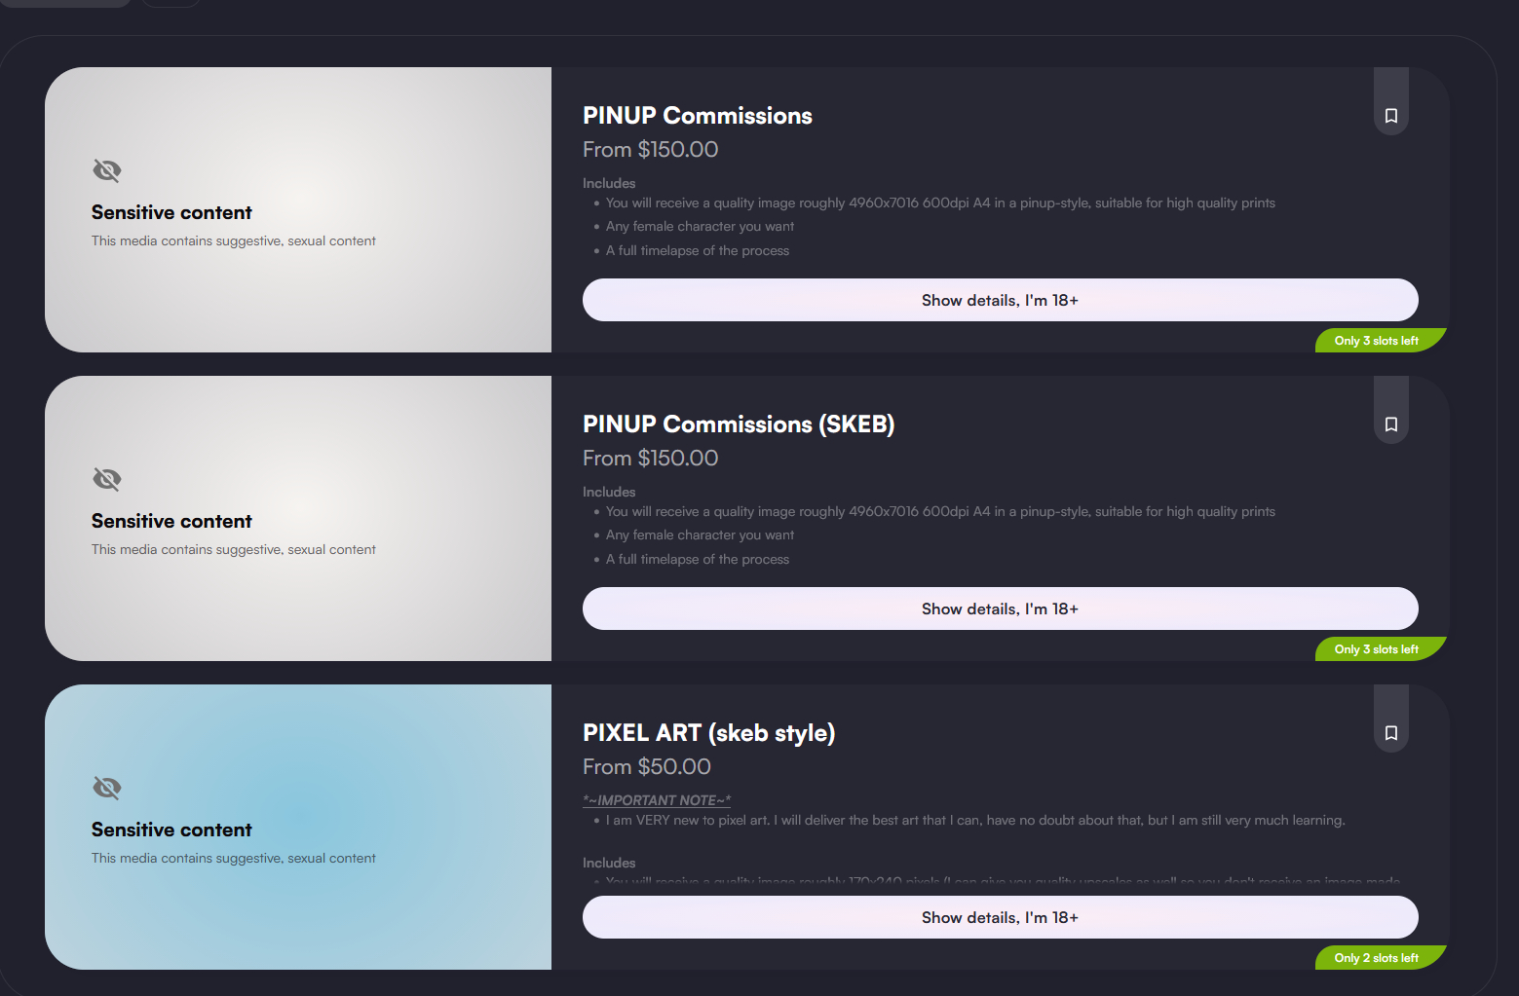The image size is (1519, 996).
Task: Open the PINUP Commissions (SKEB) title
Action: pyautogui.click(x=738, y=424)
